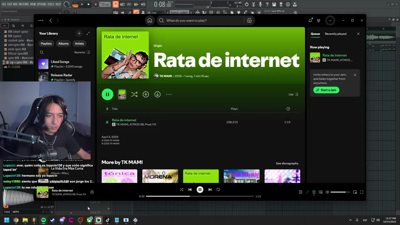Open Spotify from Windows taskbar
This screenshot has width=400, height=225.
43,220
